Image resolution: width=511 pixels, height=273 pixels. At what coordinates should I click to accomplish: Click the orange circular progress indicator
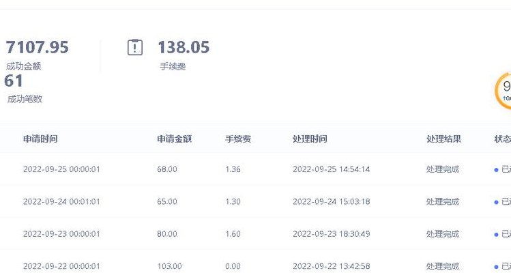pos(503,90)
